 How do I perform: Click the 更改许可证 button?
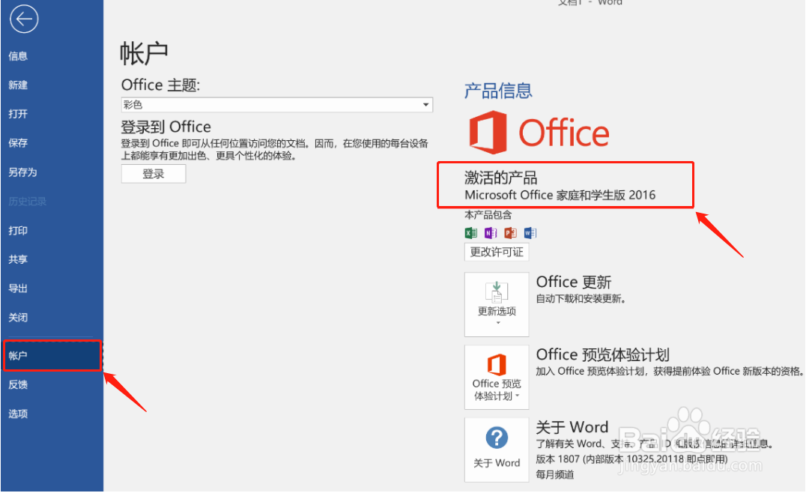coord(497,252)
